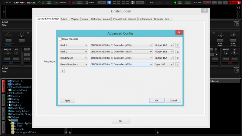
Task: Toggle the Mono Channels checkbox
Action: pyautogui.click(x=60, y=39)
